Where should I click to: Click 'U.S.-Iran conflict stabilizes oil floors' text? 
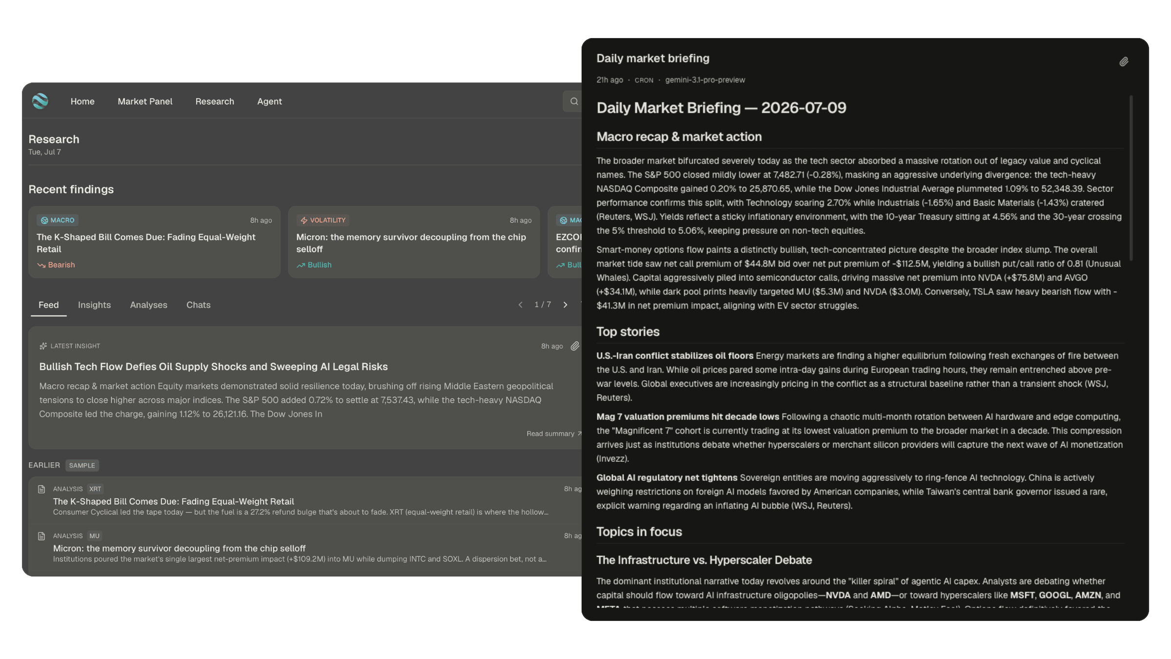(675, 356)
